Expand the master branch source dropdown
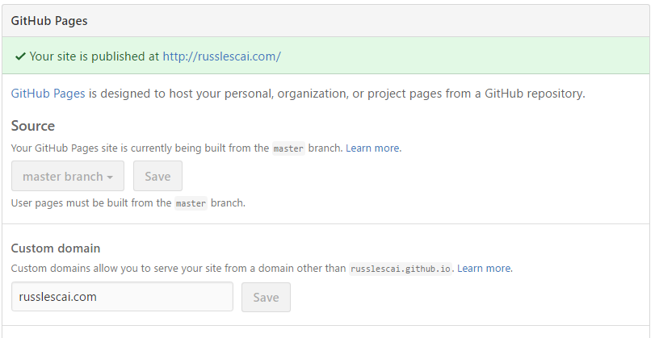The image size is (655, 338). pos(68,176)
